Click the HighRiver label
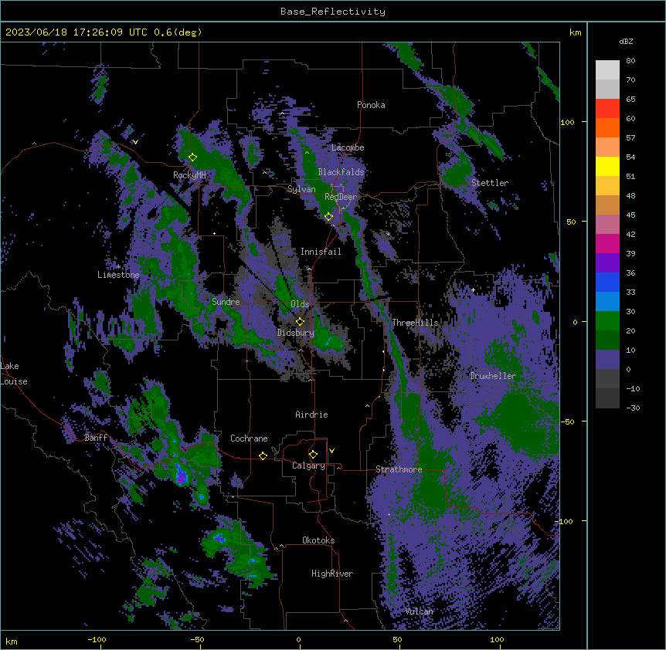The image size is (666, 650). pos(332,574)
